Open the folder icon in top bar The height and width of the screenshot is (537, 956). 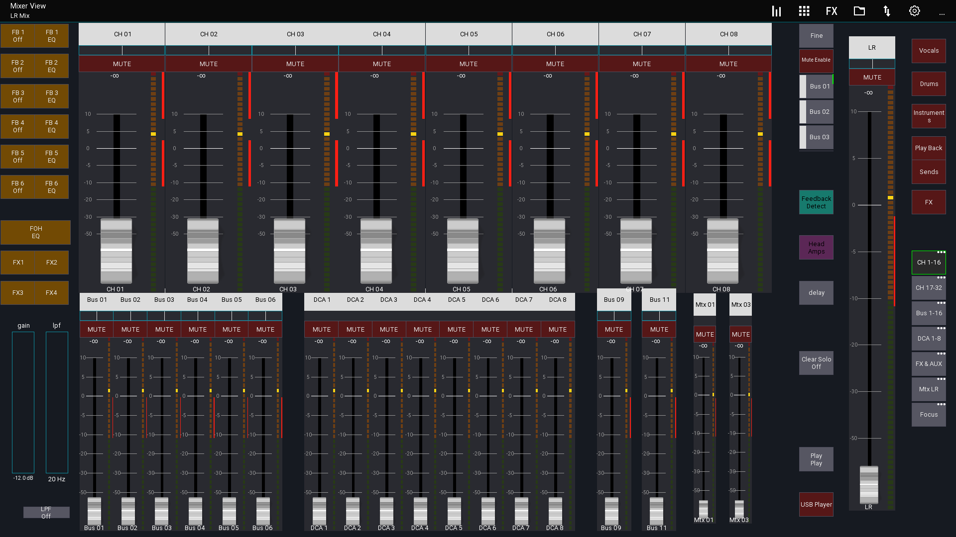pos(859,11)
